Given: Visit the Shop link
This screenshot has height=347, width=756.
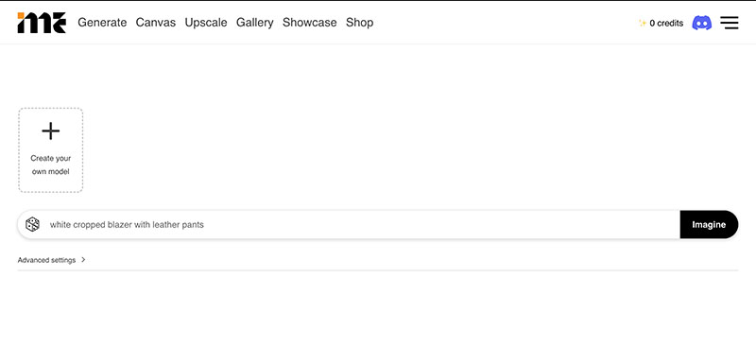Looking at the screenshot, I should pos(360,23).
